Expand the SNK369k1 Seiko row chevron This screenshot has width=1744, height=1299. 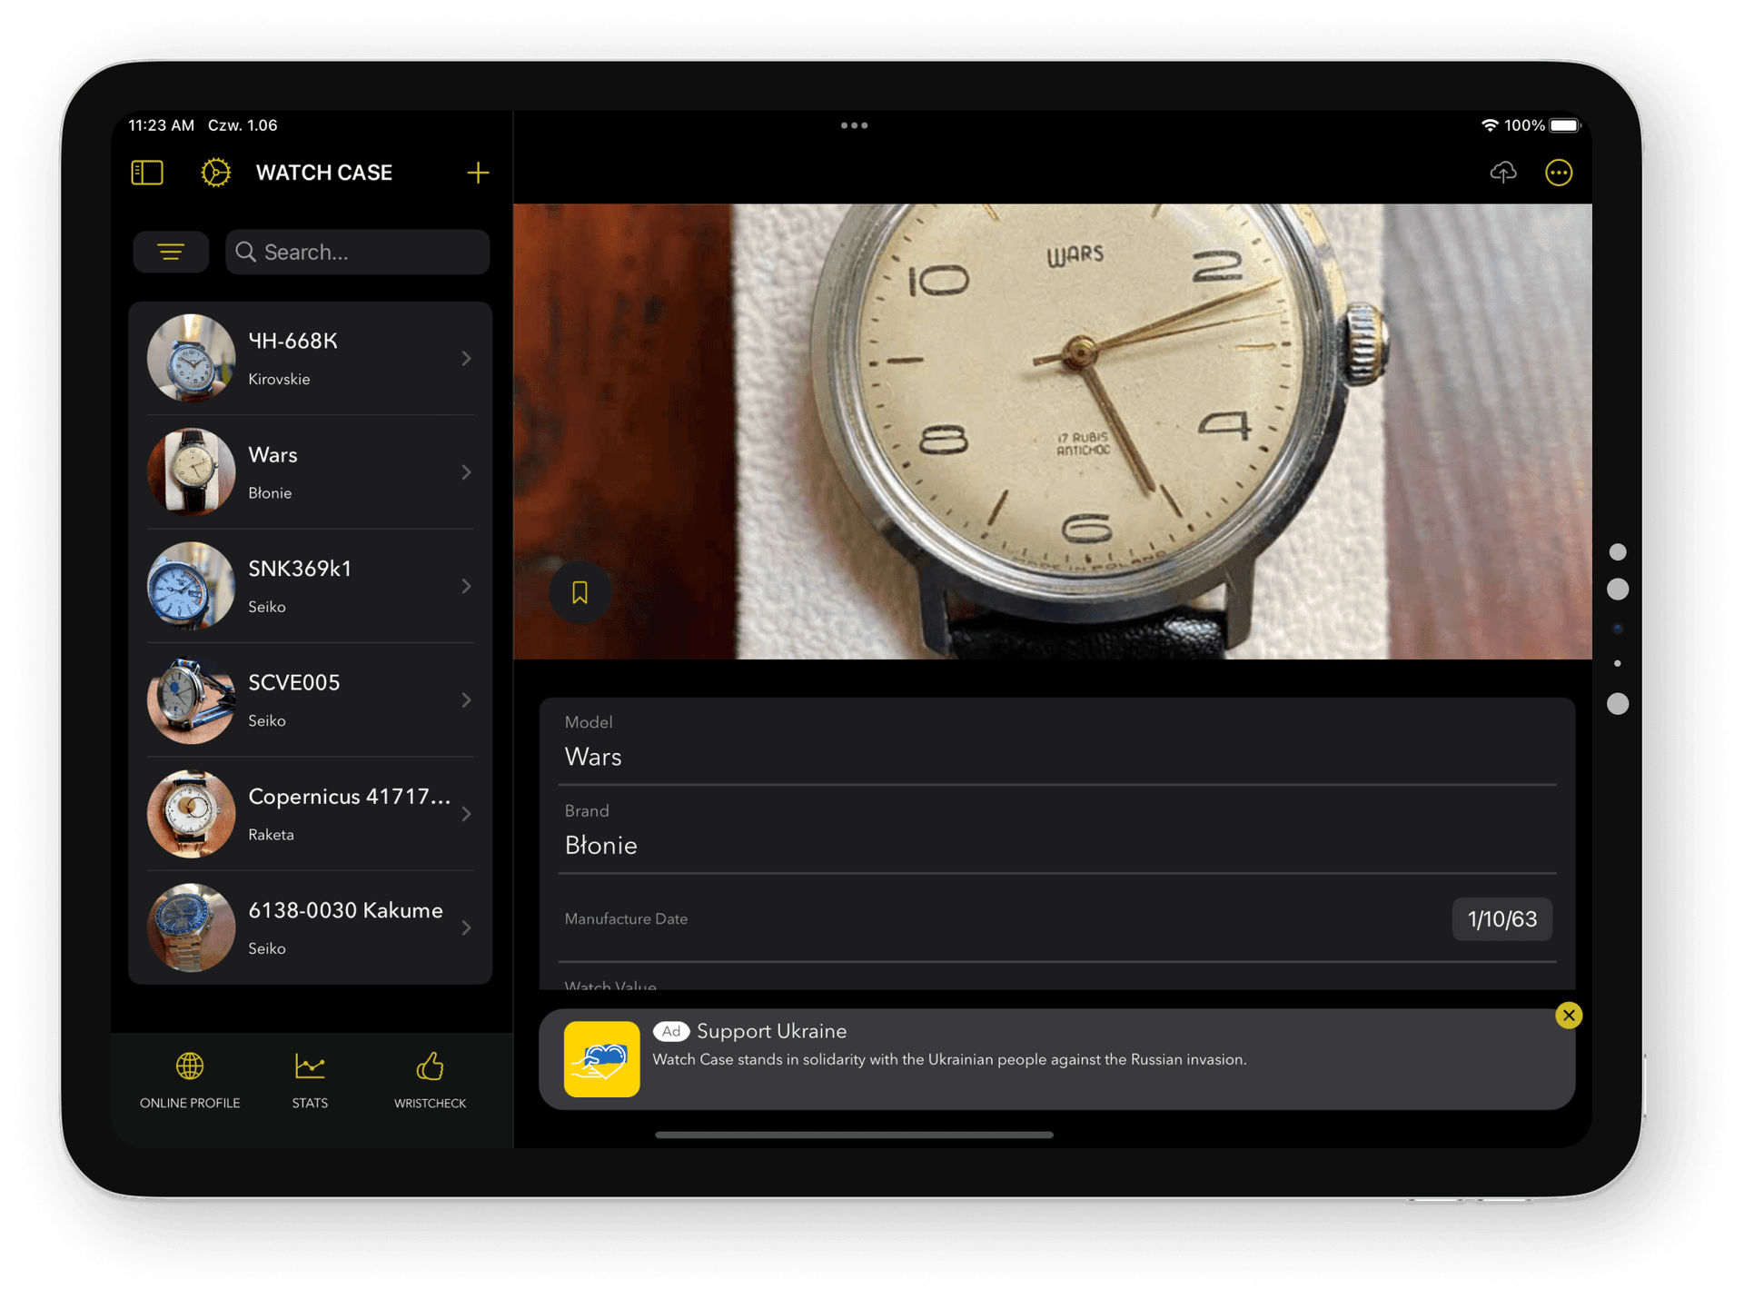(466, 587)
